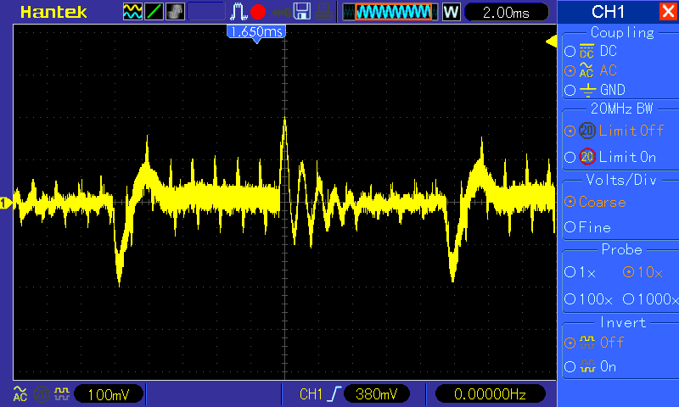Click the 380mV trigger level readout
Viewport: 679px width, 407px height.
click(x=376, y=394)
